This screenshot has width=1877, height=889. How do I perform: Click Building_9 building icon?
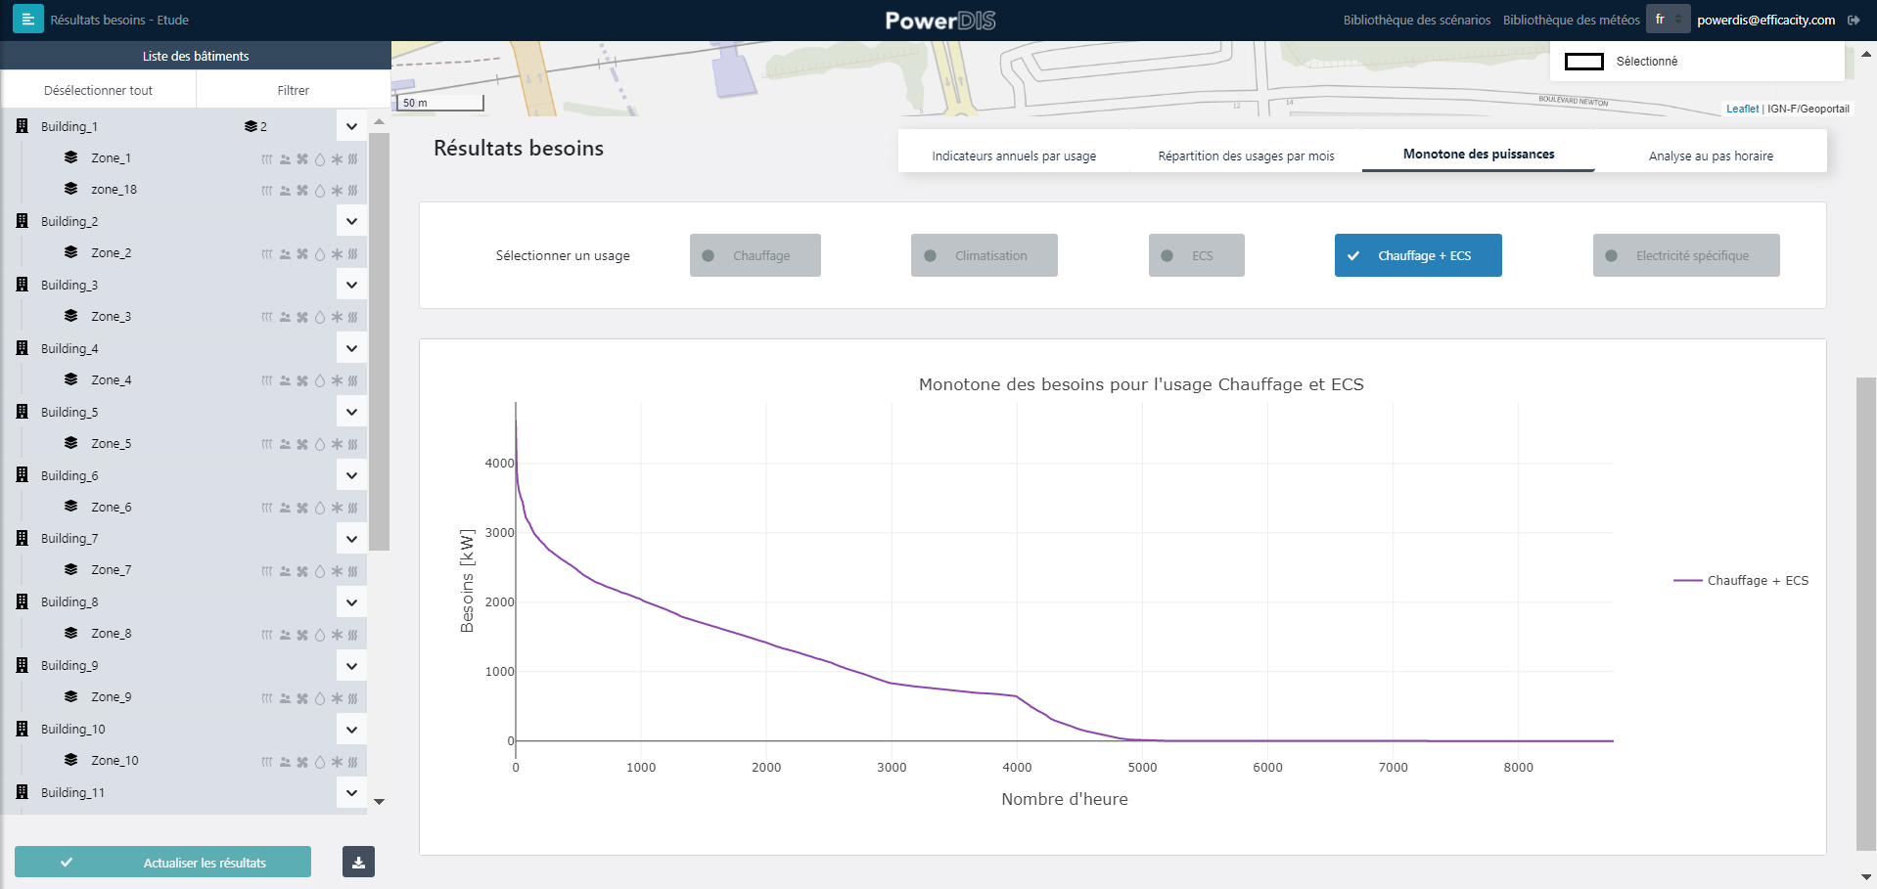(x=22, y=665)
